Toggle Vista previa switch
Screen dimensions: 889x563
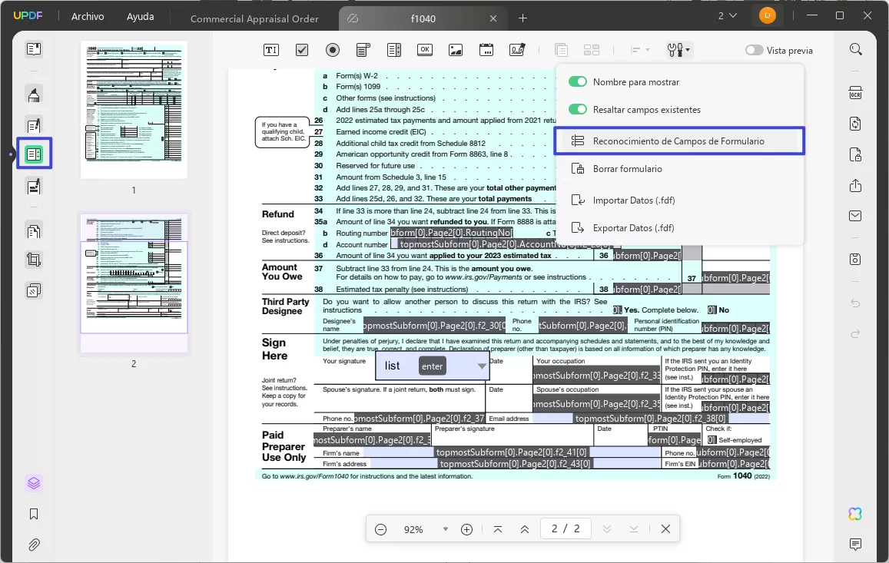[754, 50]
